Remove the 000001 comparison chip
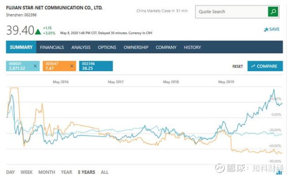Viewport: 292px width, 177px height. (x=35, y=66)
